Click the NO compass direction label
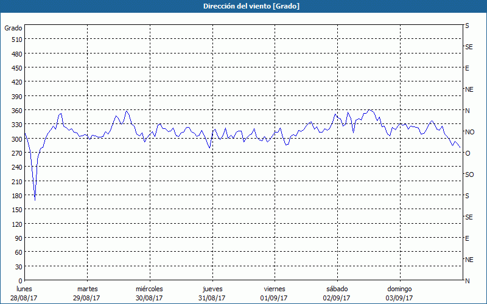This screenshot has height=304, width=487. [469, 132]
